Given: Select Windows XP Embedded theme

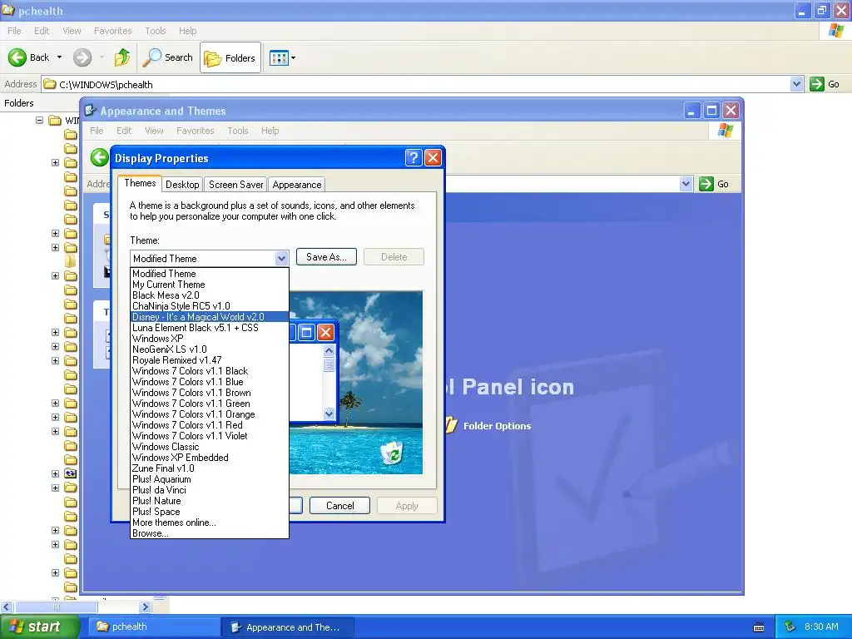Looking at the screenshot, I should pyautogui.click(x=209, y=458).
